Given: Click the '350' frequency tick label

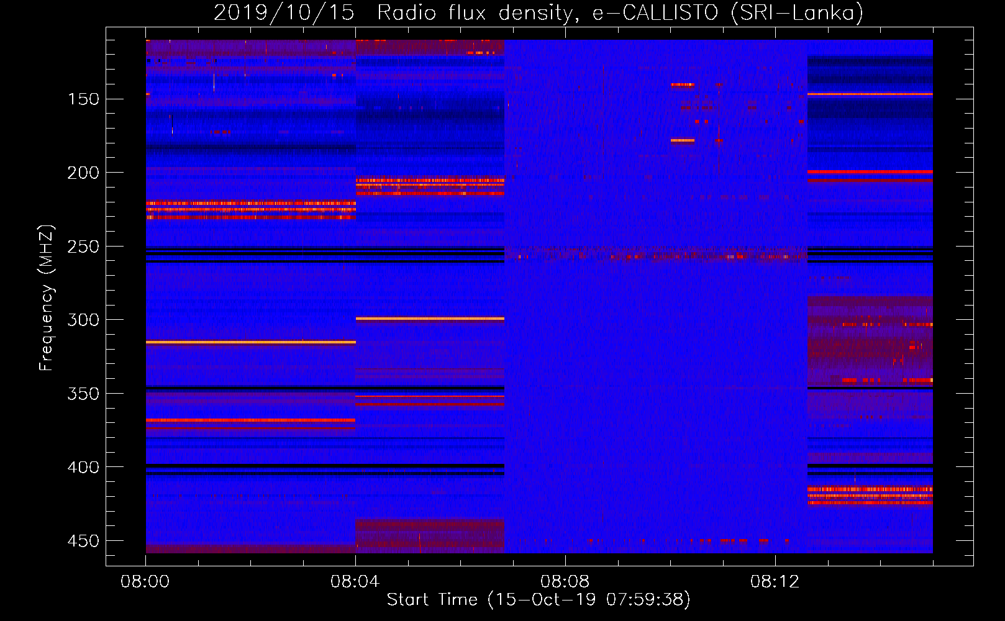Looking at the screenshot, I should point(83,394).
